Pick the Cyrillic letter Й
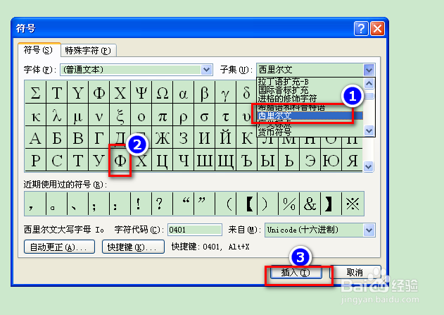The width and height of the screenshot is (444, 315). (x=225, y=138)
